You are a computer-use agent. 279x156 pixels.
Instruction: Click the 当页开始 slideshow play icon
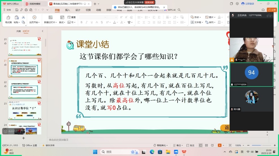click(x=34, y=17)
